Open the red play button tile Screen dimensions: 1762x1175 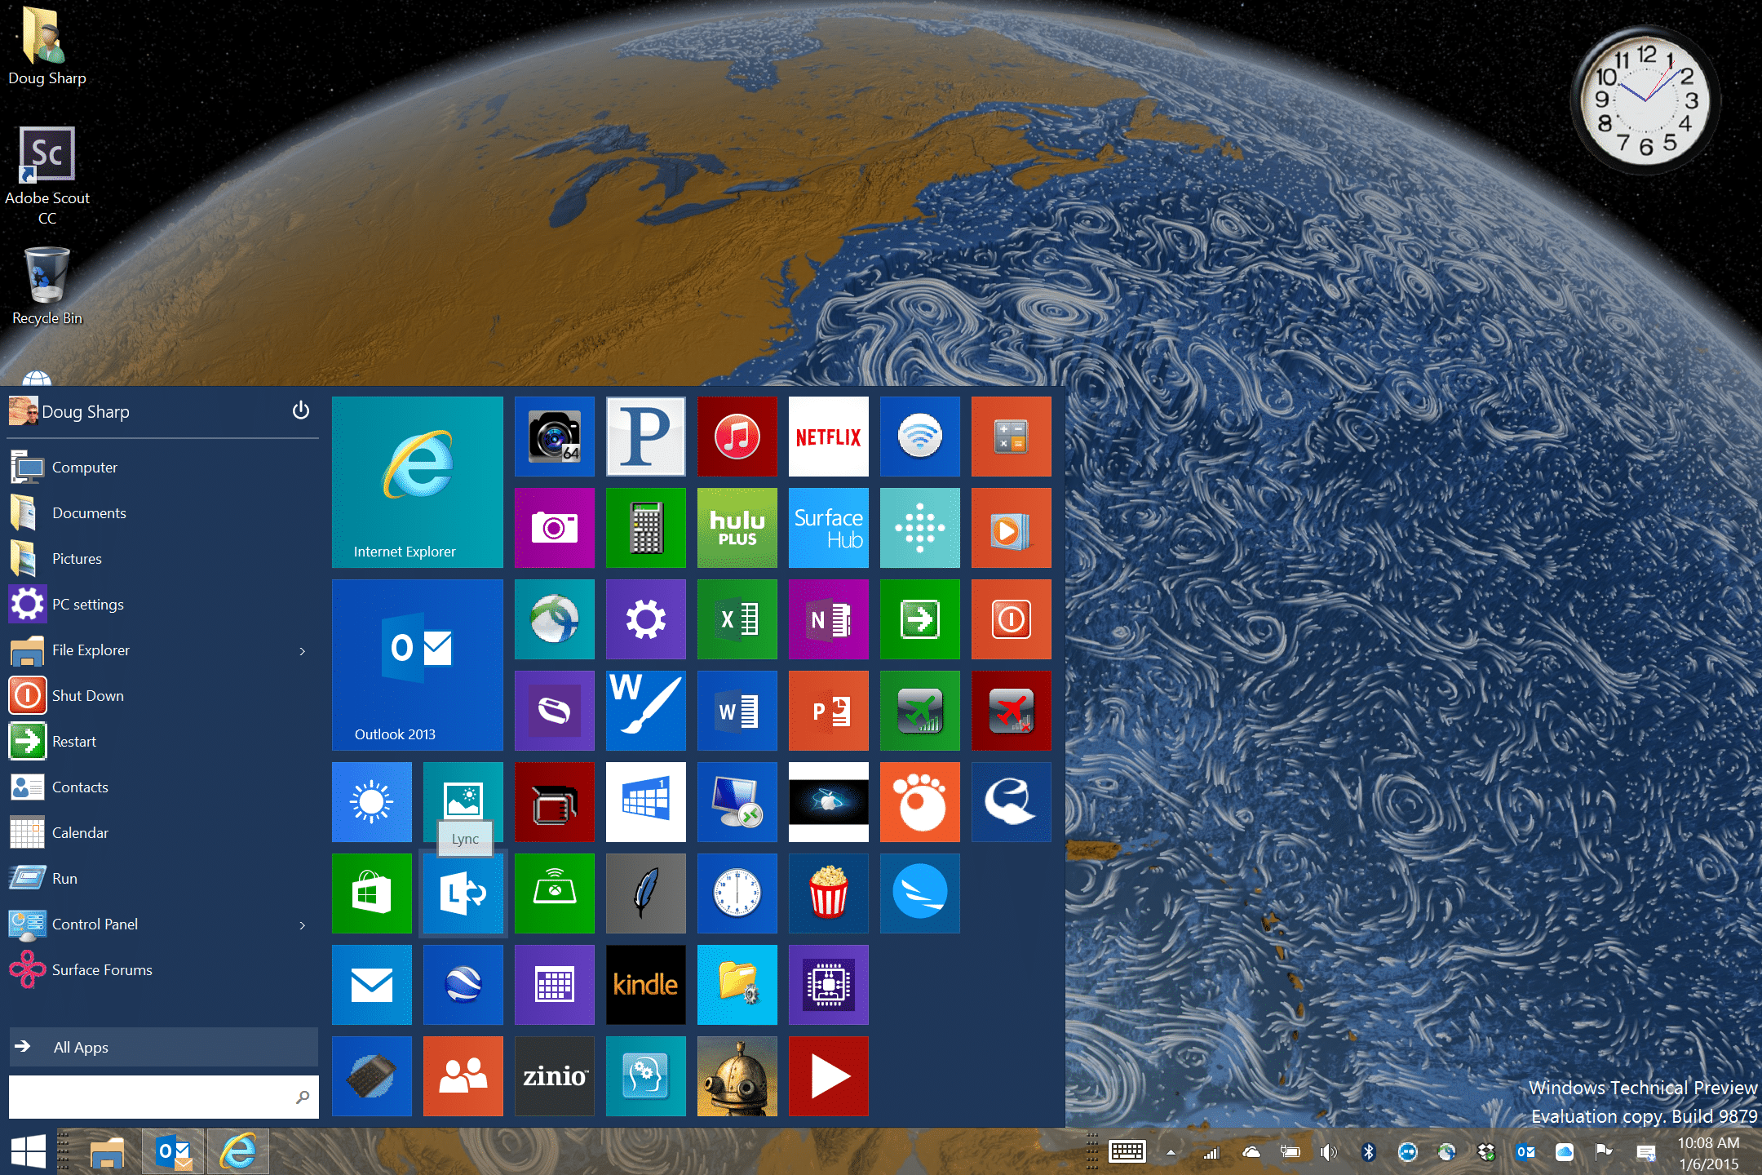[829, 1076]
